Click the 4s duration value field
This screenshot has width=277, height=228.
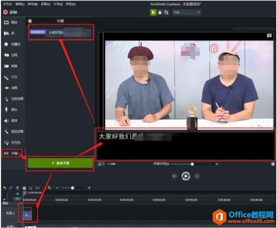tap(216, 164)
